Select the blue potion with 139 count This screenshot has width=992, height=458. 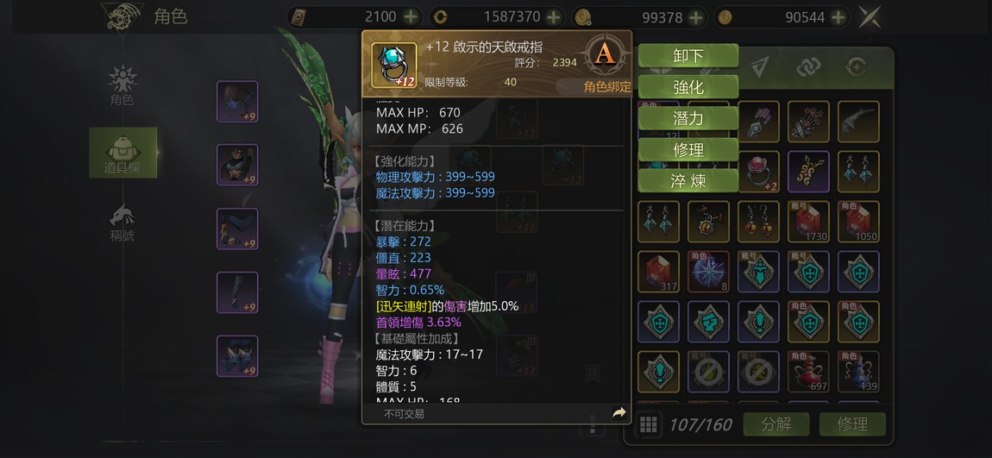pos(858,372)
